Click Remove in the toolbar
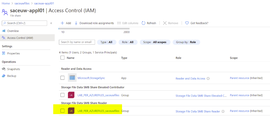Viewport: 270px width, 119px height. pyautogui.click(x=173, y=23)
